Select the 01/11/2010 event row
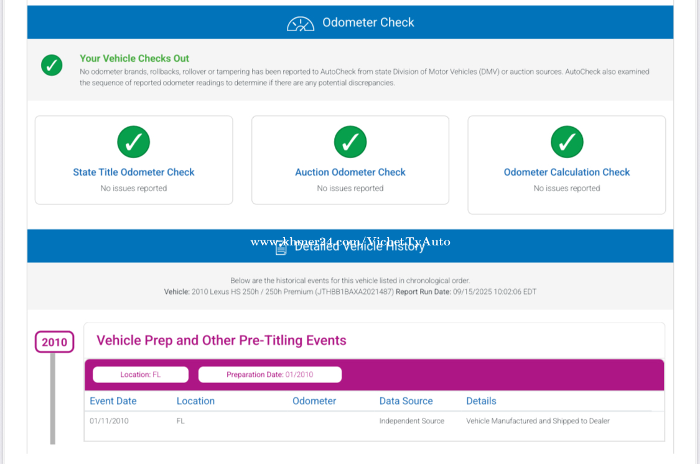Image resolution: width=700 pixels, height=464 pixels. [x=349, y=421]
